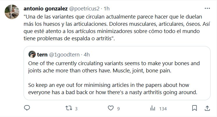
Task: Click the repost arrows icon
Action: 68,109
